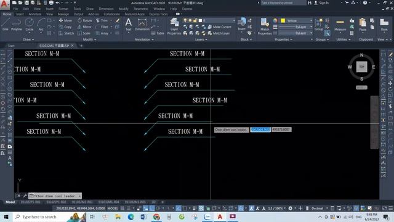Open the Decimal units dropdown in status bar
The width and height of the screenshot is (394, 222).
320,208
